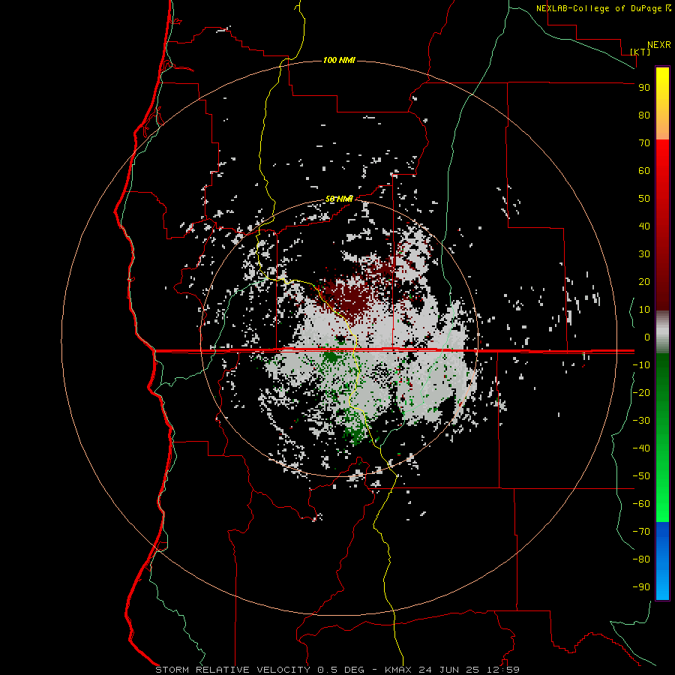The height and width of the screenshot is (675, 675).
Task: Select the -70 value on the velocity scale
Action: click(x=641, y=532)
